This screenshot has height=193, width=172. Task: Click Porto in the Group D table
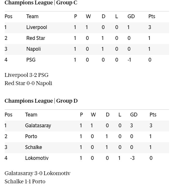[31, 136]
